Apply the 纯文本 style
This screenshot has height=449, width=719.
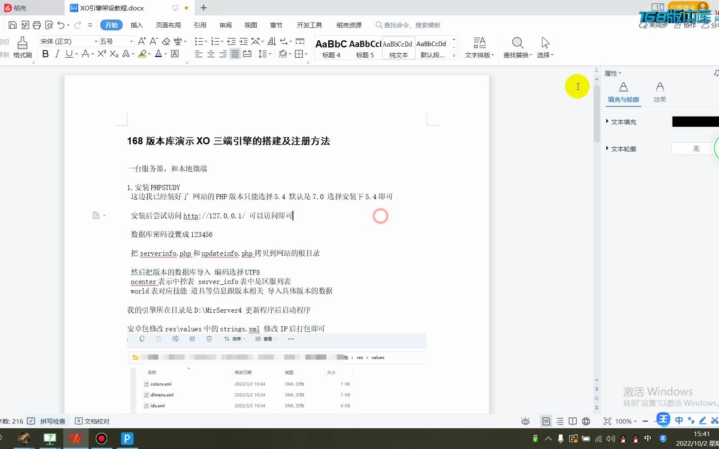[x=398, y=48]
